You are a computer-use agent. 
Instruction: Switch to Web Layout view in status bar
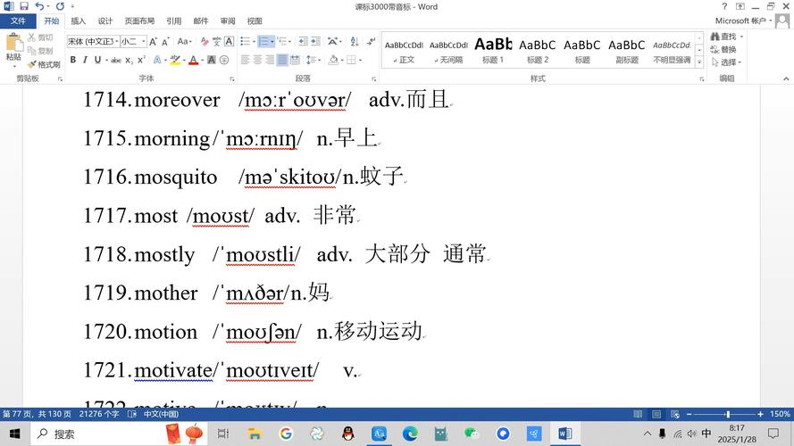tap(675, 414)
